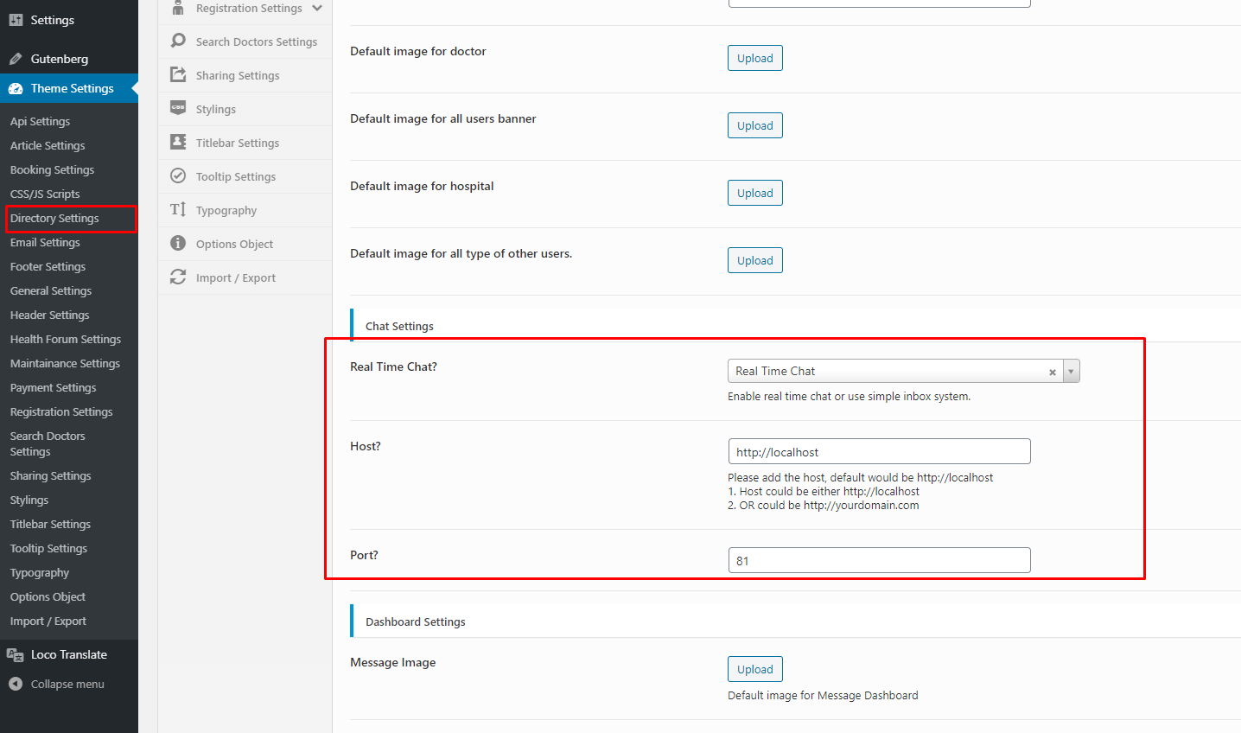Image resolution: width=1241 pixels, height=733 pixels.
Task: Click the Gutenberg pen icon
Action: (x=16, y=59)
